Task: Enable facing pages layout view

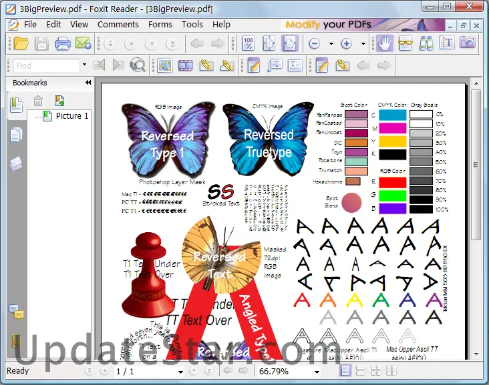Action: tap(376, 371)
